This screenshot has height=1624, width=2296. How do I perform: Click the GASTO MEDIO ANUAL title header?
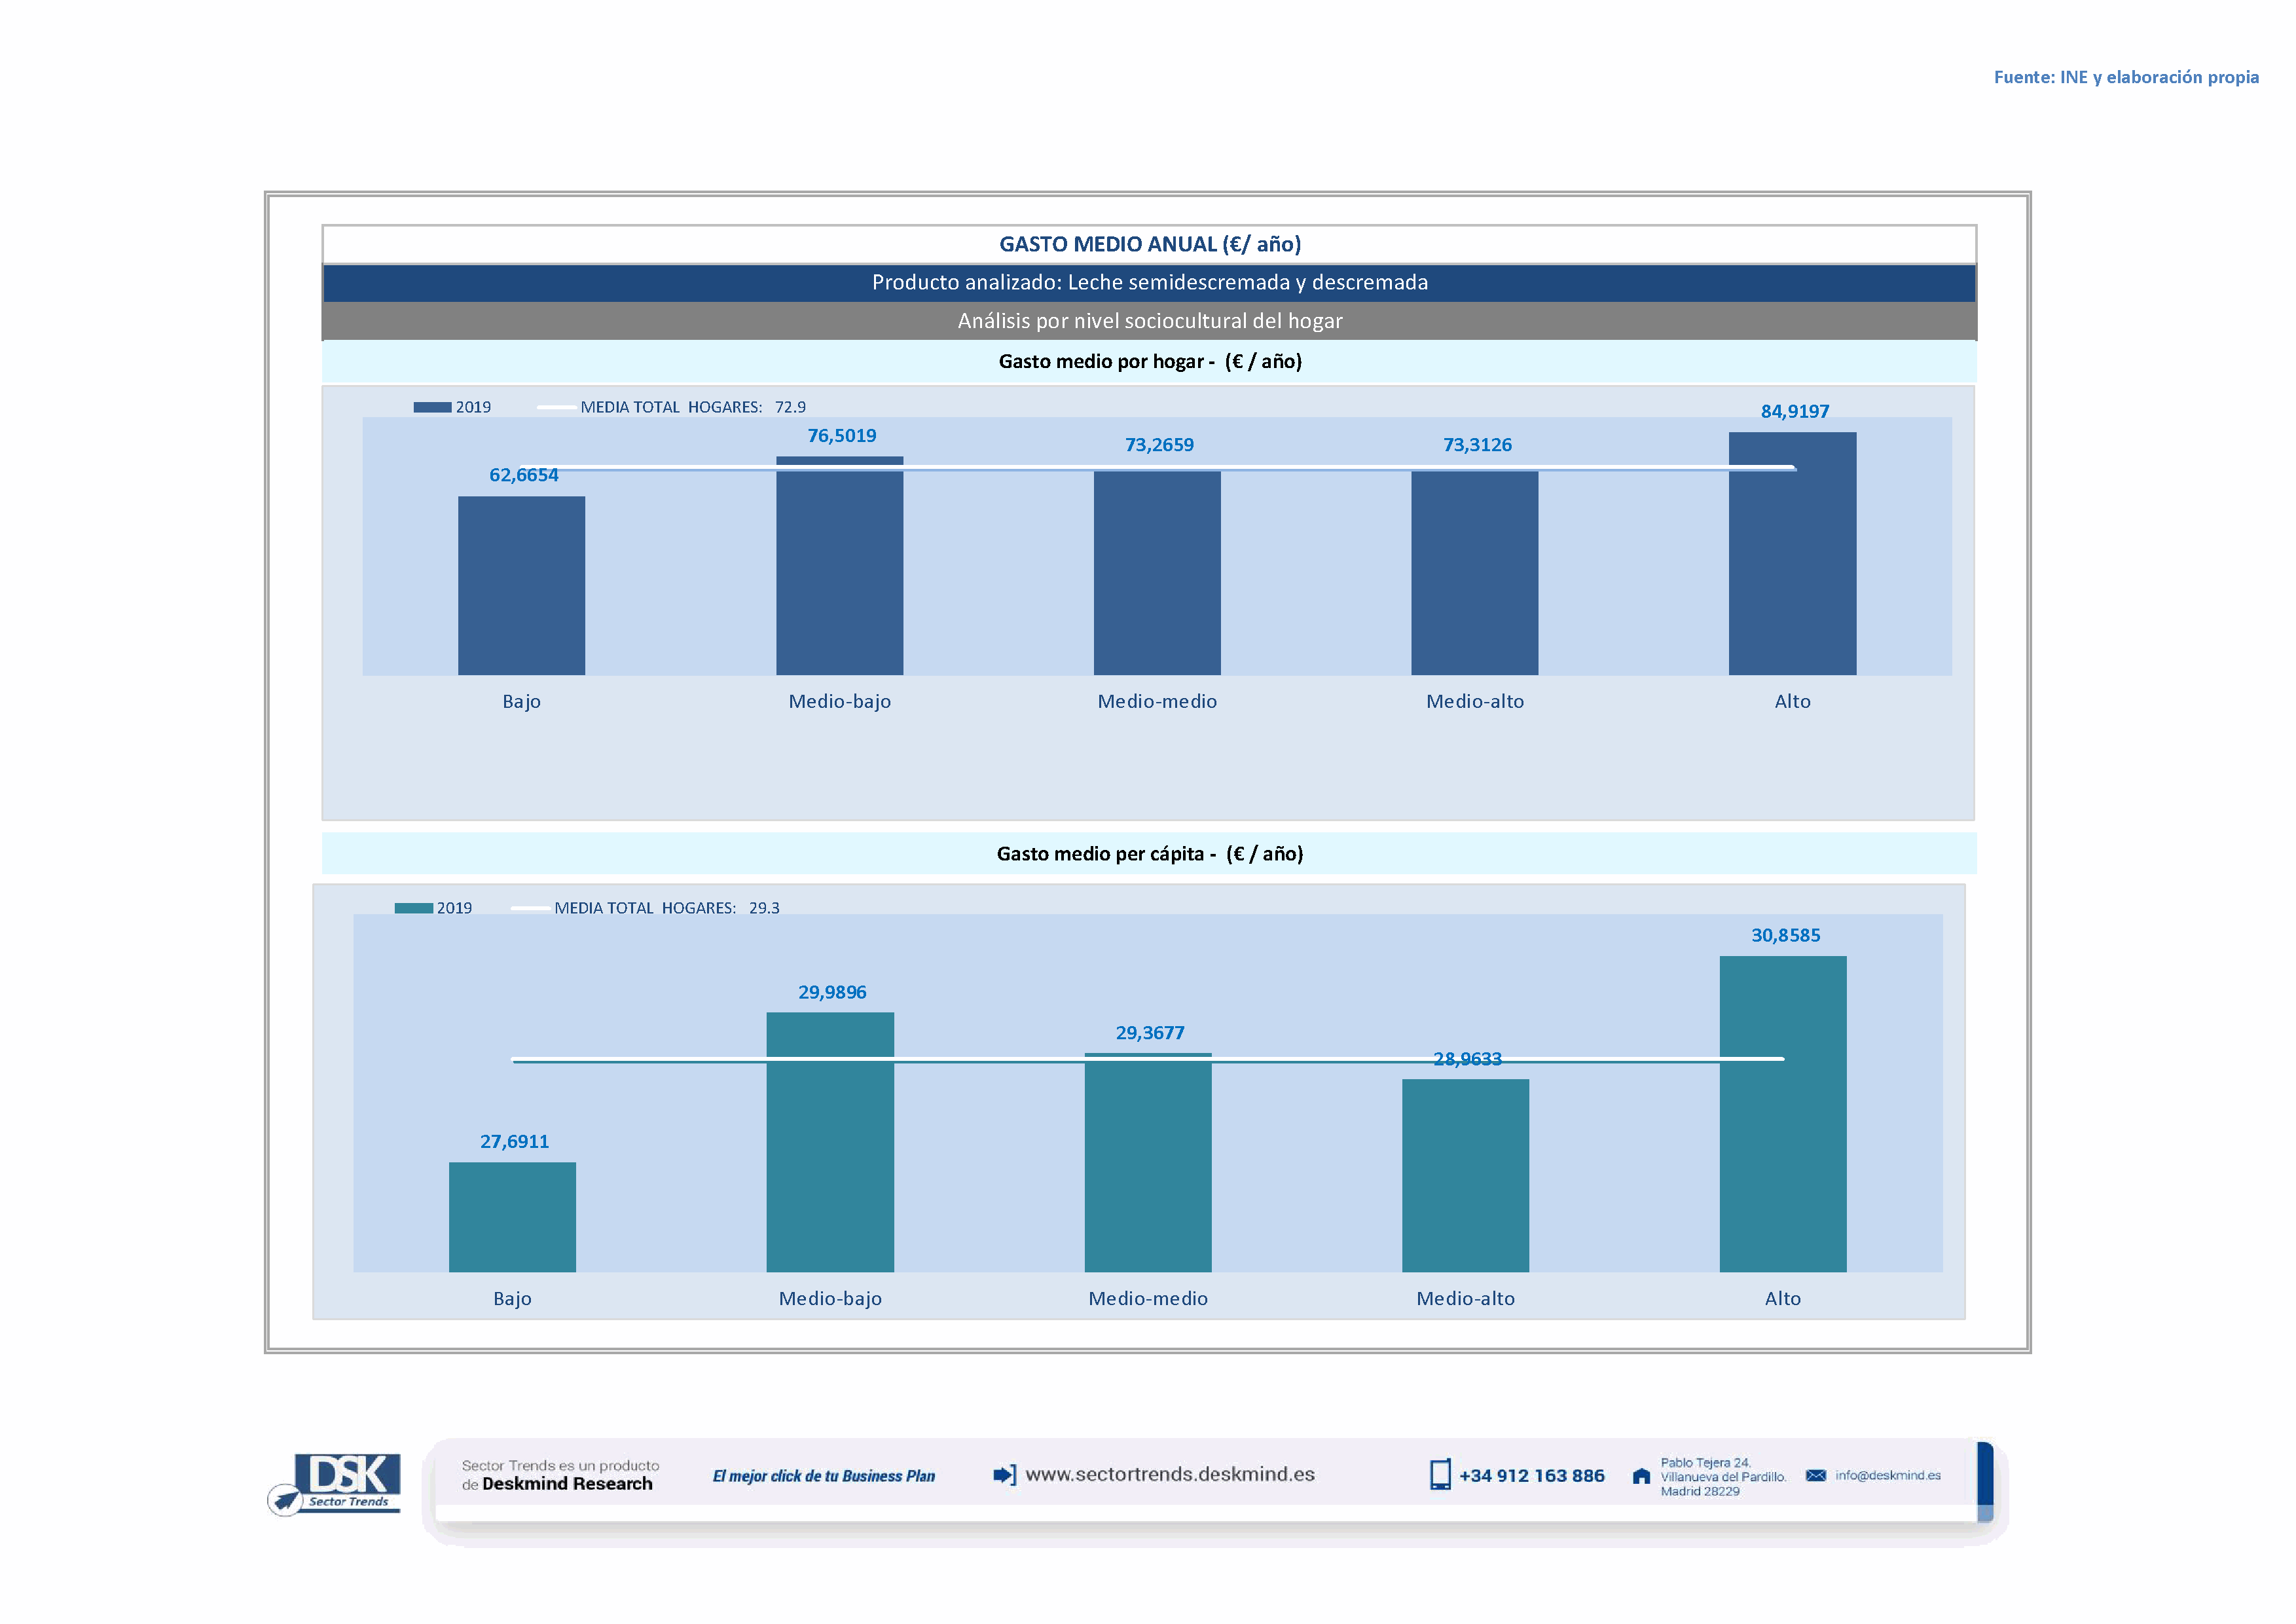(1149, 244)
